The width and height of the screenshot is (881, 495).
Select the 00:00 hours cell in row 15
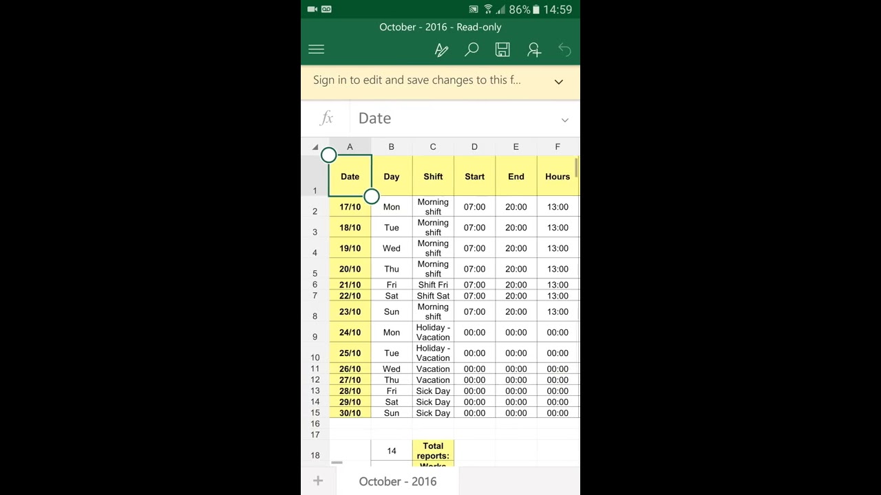point(558,413)
